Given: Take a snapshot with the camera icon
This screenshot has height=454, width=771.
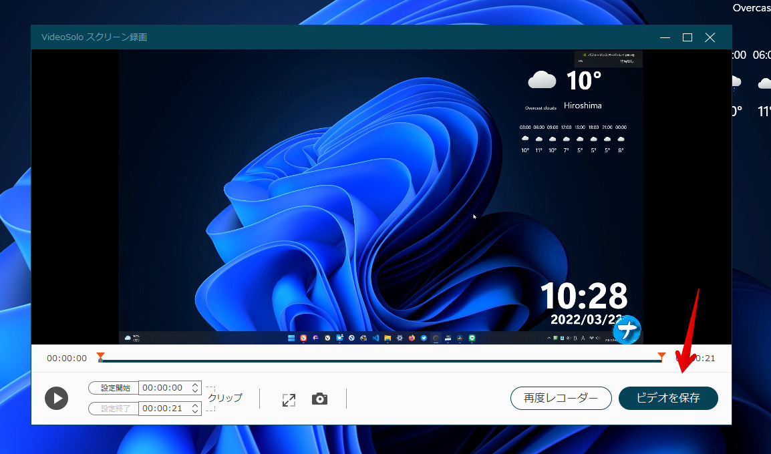Looking at the screenshot, I should 319,399.
